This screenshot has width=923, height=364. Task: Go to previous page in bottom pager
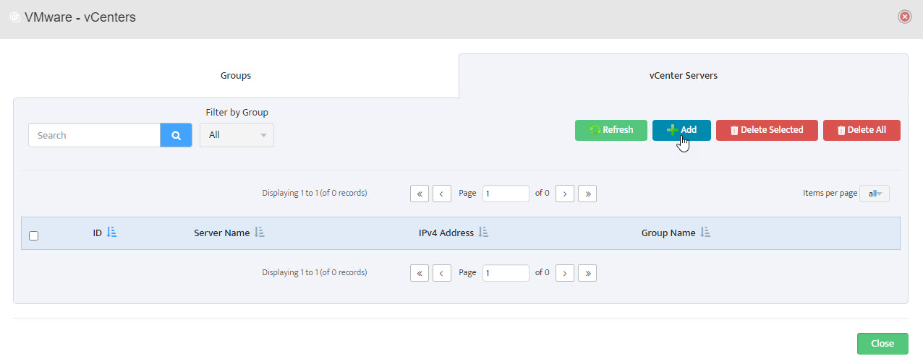(442, 273)
